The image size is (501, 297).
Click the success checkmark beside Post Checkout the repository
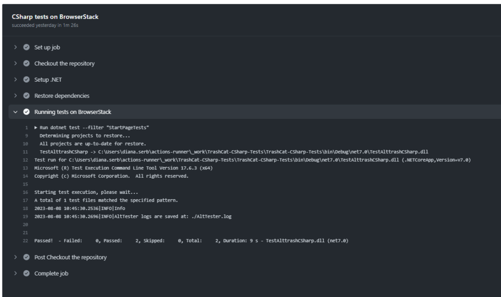tap(26, 257)
